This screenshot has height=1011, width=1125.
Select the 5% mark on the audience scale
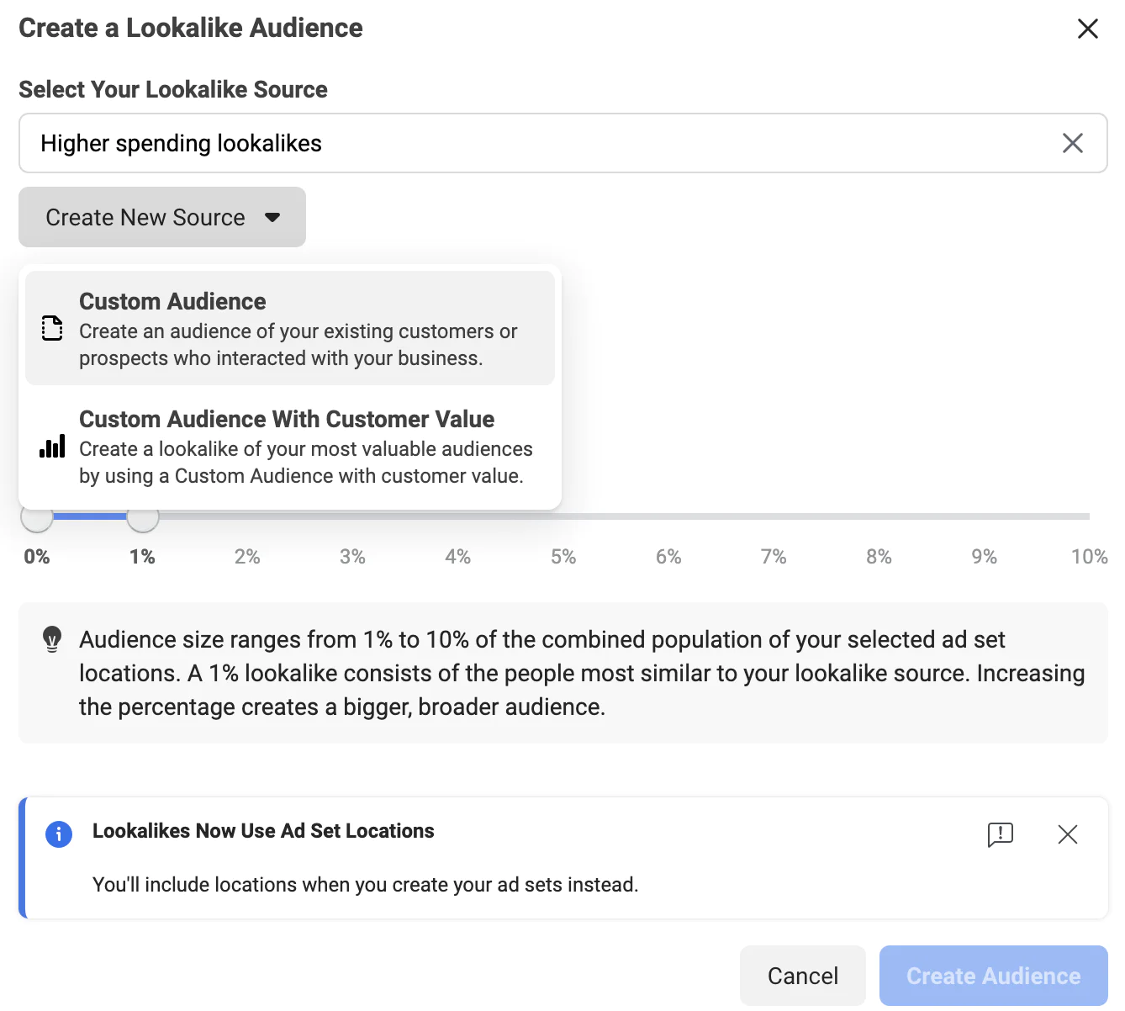pos(562,556)
